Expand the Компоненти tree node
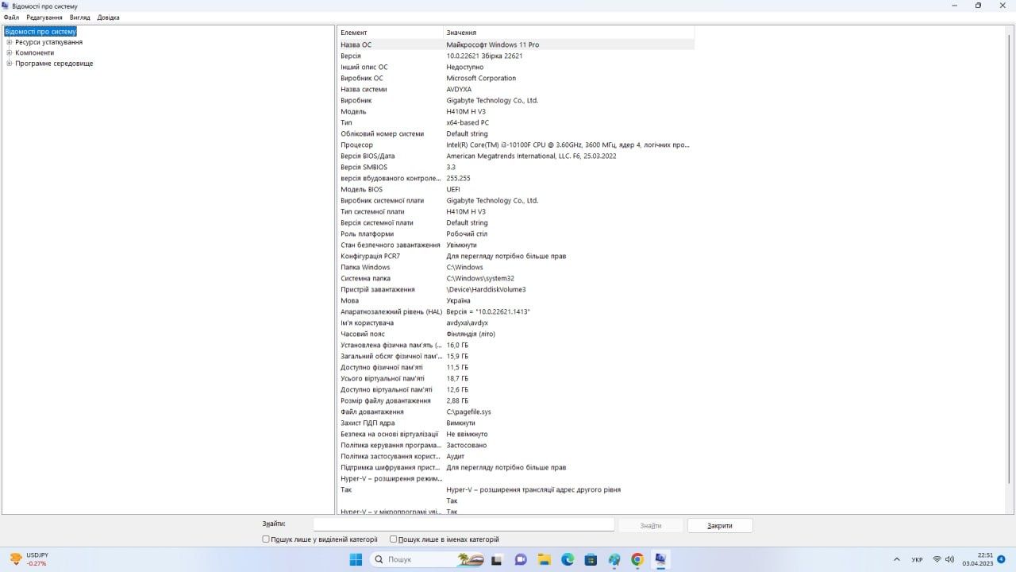This screenshot has height=572, width=1016. click(x=10, y=52)
